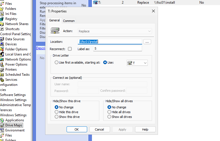Click the Registry icon in tree
Viewport: 220px width, 141px height.
[x=2, y=19]
